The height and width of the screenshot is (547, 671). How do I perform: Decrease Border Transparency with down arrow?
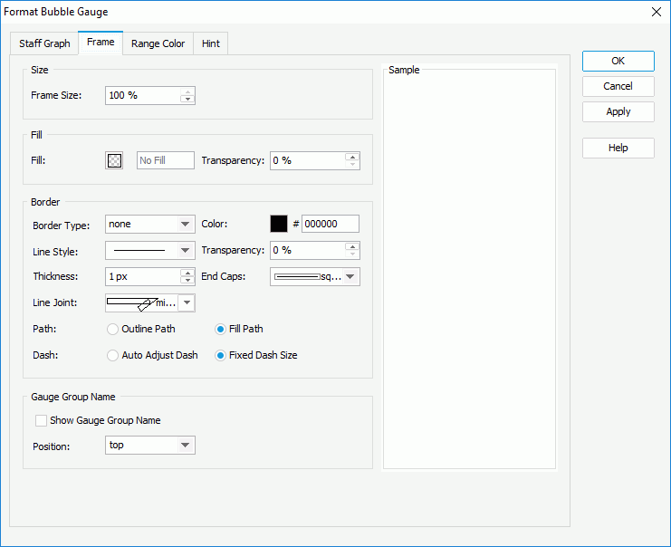pos(352,254)
